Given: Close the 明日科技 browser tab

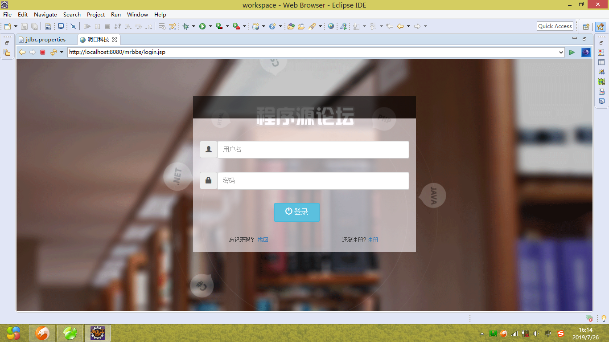Looking at the screenshot, I should coord(115,40).
